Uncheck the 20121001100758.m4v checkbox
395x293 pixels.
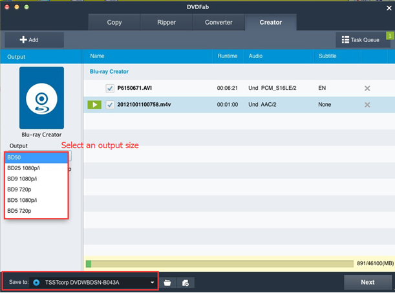tap(110, 105)
